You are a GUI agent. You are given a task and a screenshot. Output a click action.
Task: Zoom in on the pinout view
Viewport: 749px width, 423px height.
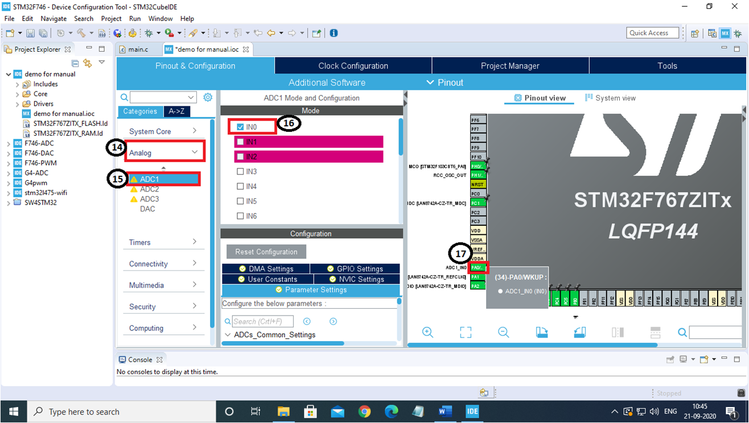tap(427, 332)
